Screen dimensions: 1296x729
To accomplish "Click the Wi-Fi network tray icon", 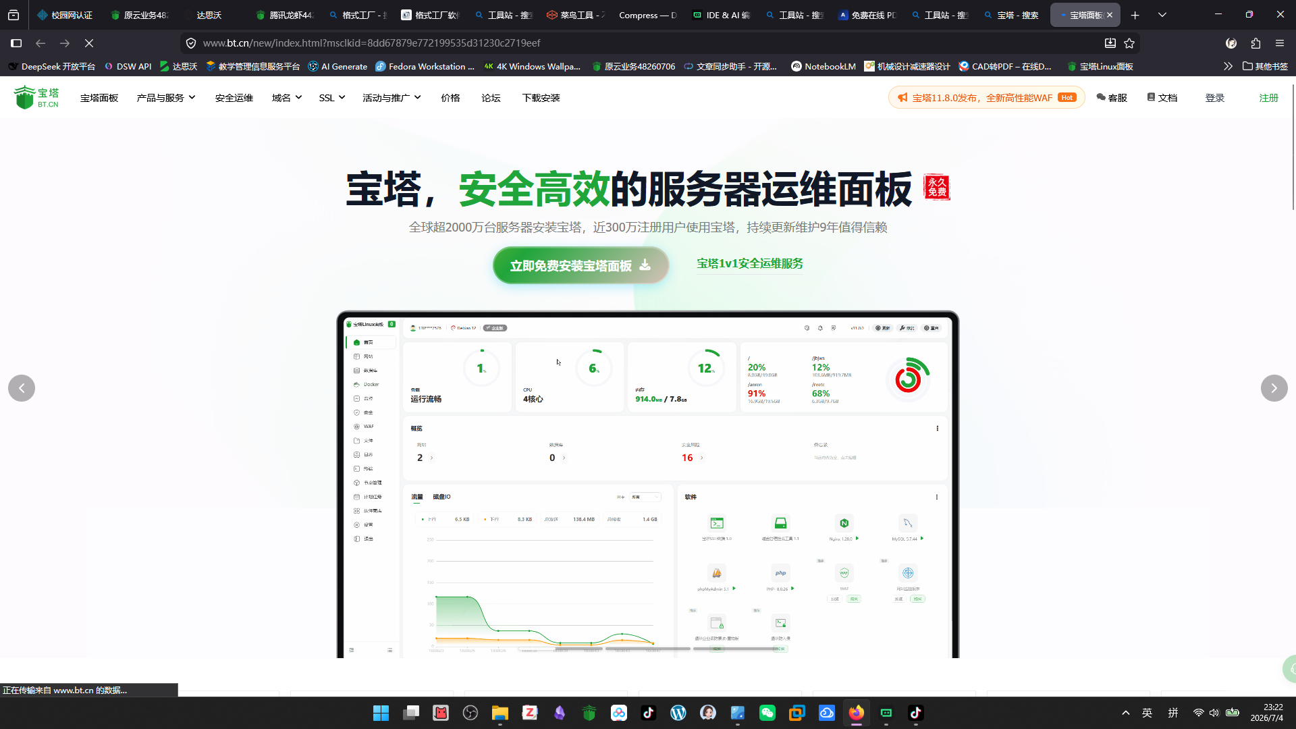I will point(1198,713).
